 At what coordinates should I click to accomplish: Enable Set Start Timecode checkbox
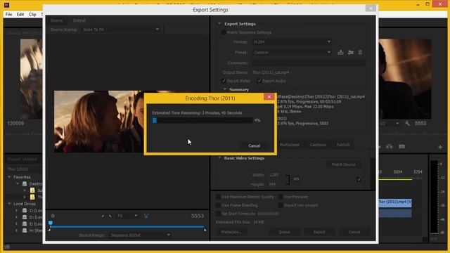[x=218, y=214]
